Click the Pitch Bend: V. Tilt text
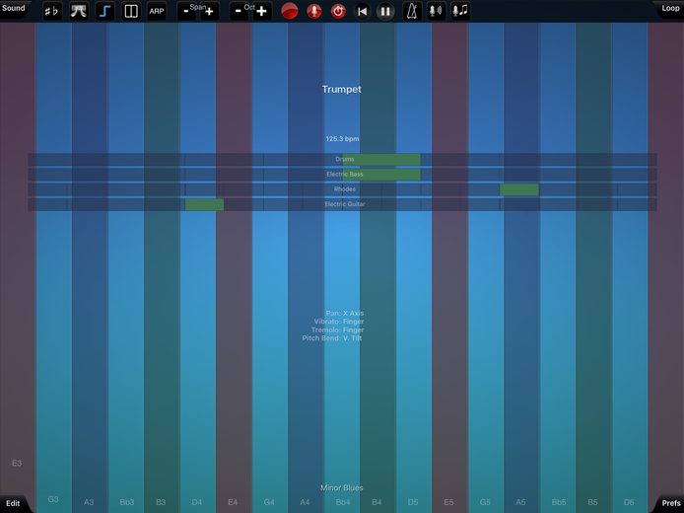This screenshot has width=684, height=513. (x=332, y=338)
